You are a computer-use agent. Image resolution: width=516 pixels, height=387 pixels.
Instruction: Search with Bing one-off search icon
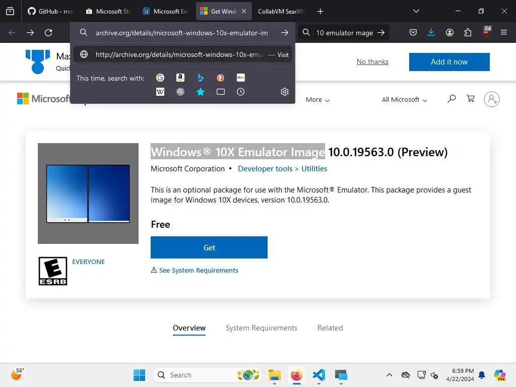point(201,78)
